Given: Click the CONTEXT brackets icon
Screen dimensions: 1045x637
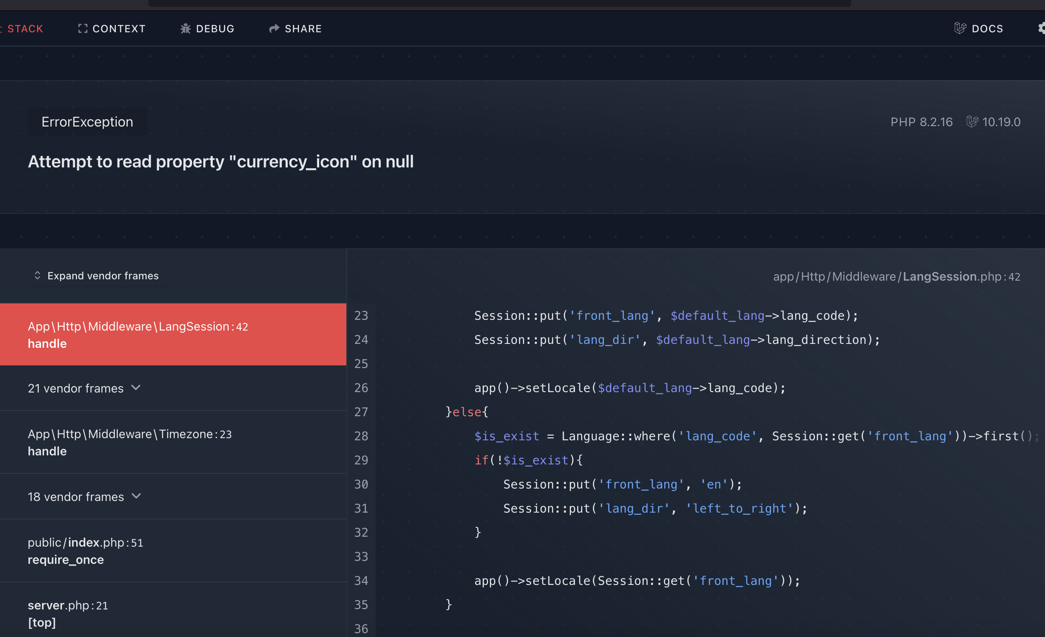Looking at the screenshot, I should point(83,28).
